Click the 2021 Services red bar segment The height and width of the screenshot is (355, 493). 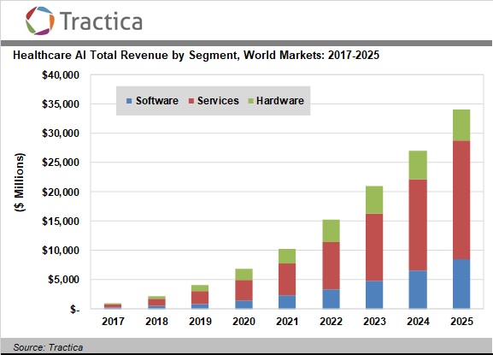(287, 280)
